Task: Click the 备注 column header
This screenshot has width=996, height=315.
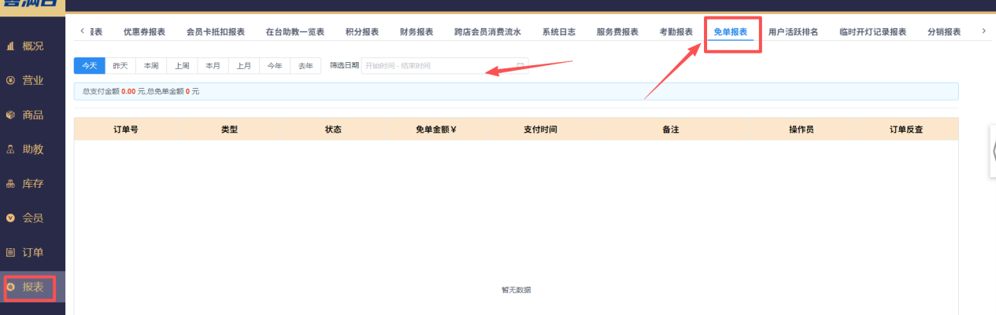Action: 671,129
